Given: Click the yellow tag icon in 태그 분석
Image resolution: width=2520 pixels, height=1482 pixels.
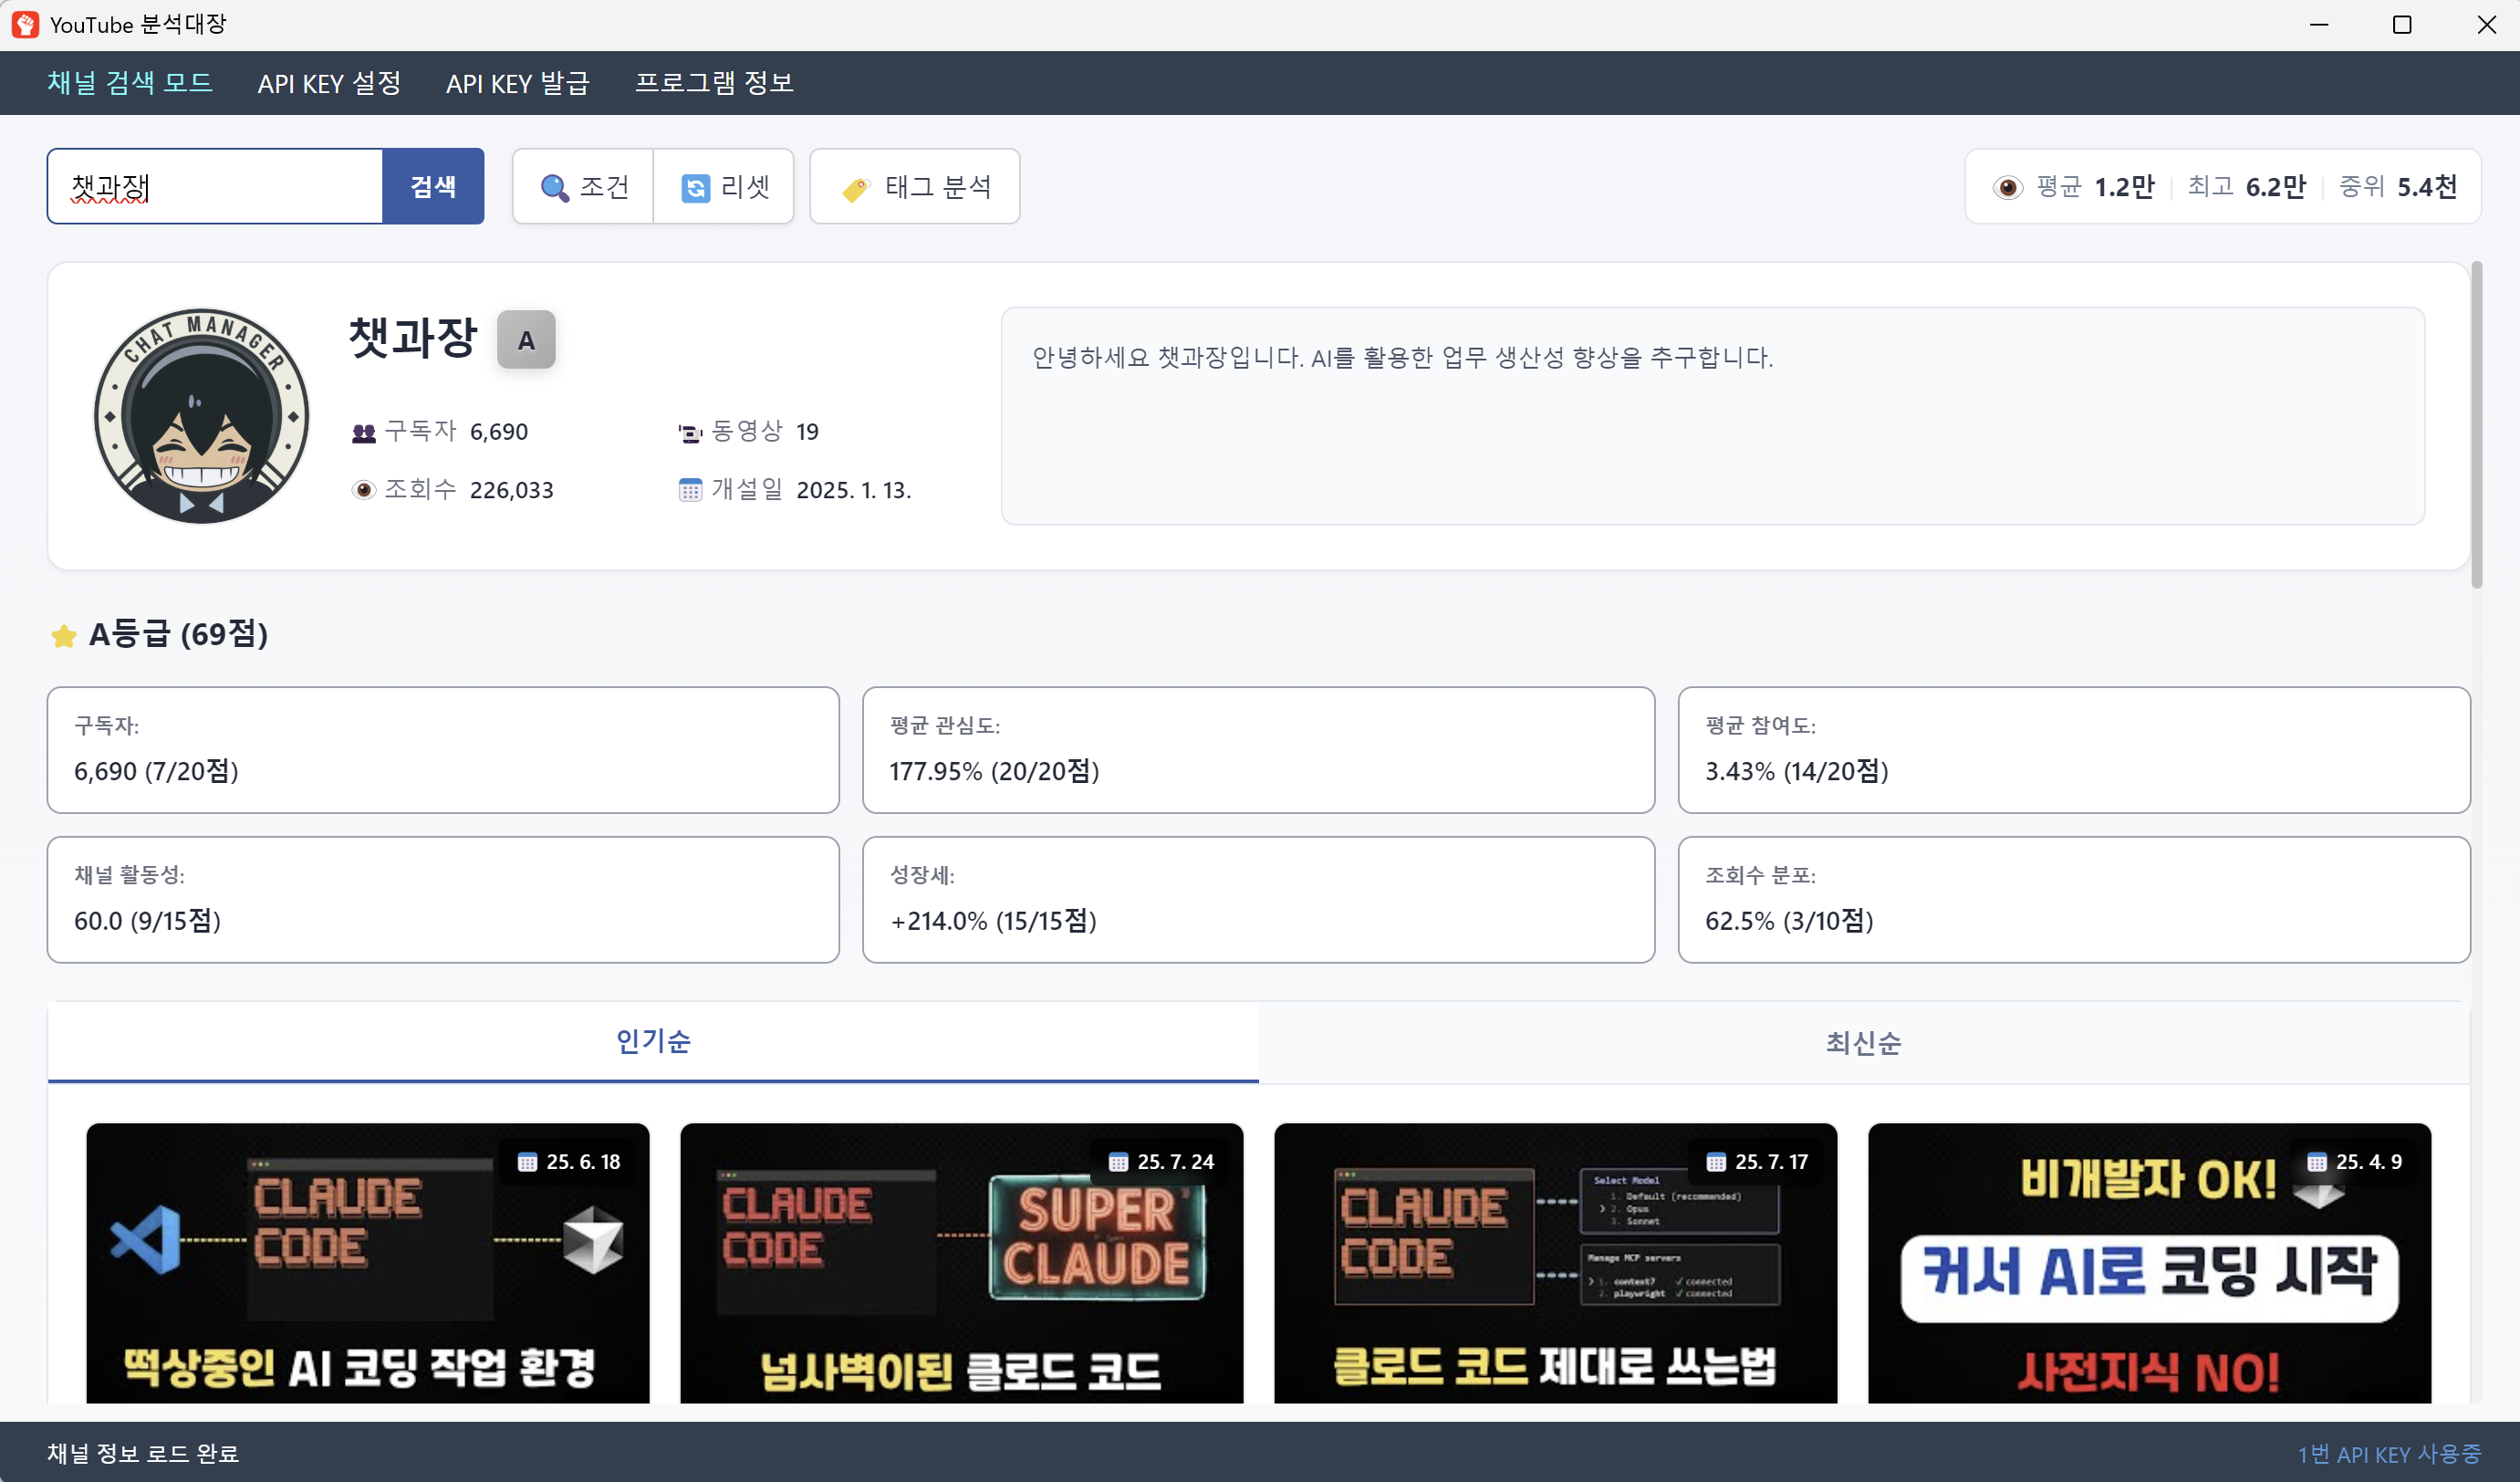Looking at the screenshot, I should pyautogui.click(x=855, y=188).
